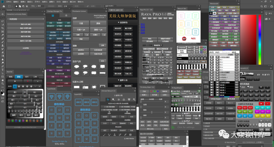Click the 卡通 button in Photobacks Cartoon
Image resolution: width=274 pixels, height=147 pixels.
(x=81, y=23)
